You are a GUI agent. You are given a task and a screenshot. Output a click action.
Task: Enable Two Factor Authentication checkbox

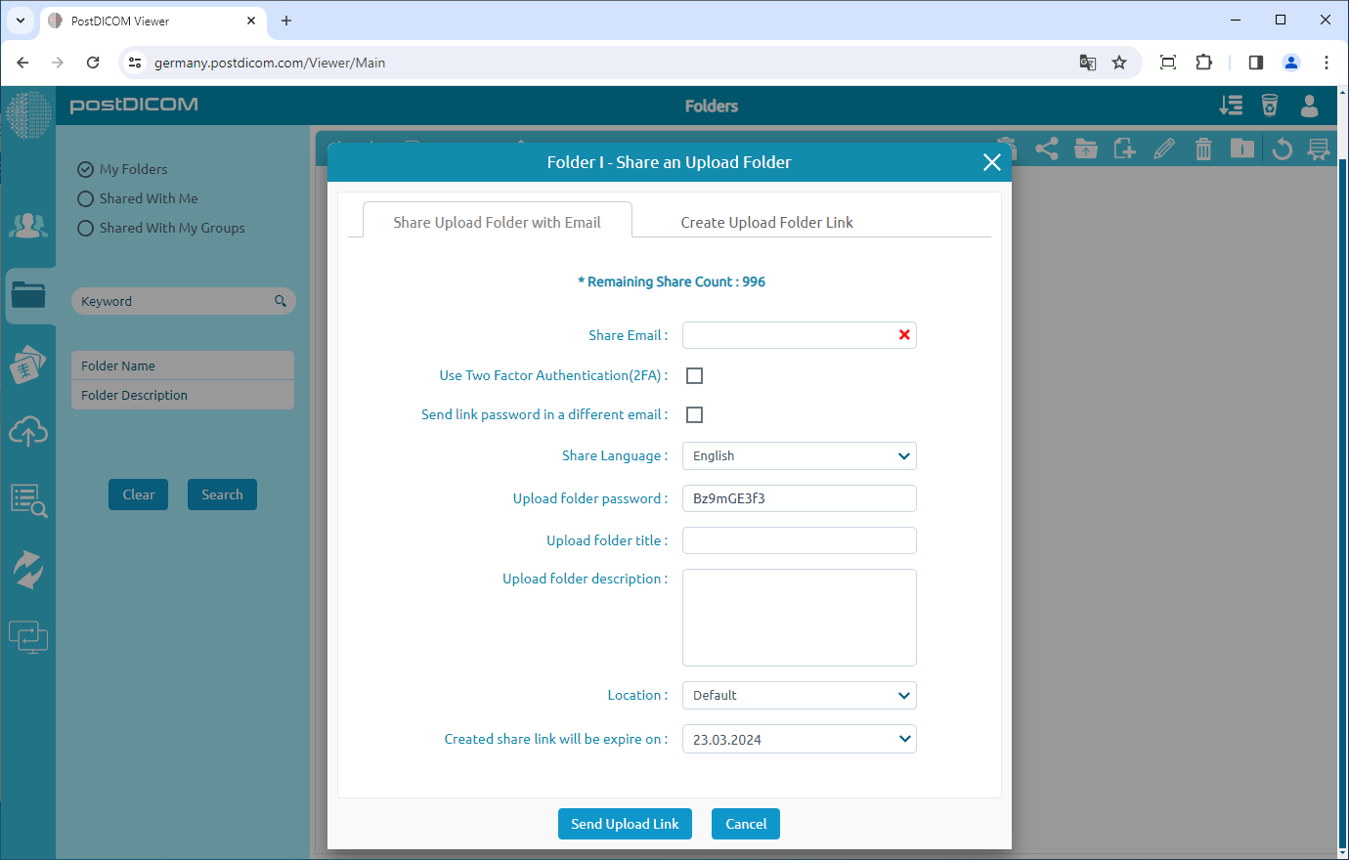pyautogui.click(x=694, y=375)
